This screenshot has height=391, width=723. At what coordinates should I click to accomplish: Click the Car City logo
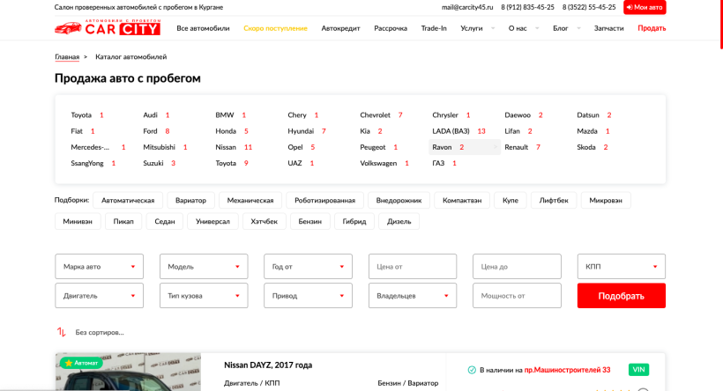coord(108,27)
